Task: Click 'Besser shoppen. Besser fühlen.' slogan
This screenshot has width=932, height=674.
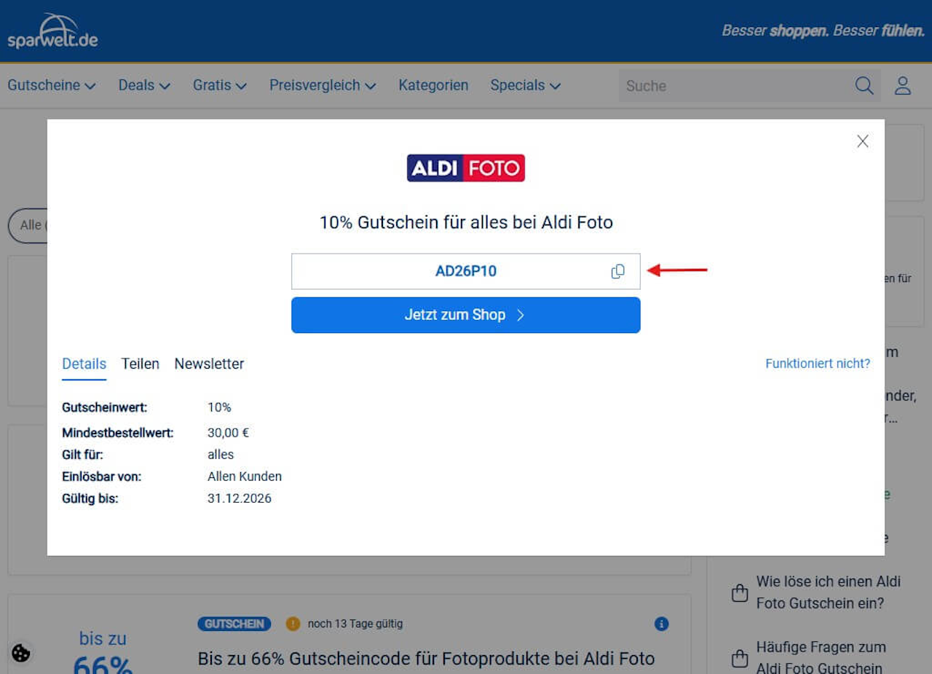Action: (823, 31)
